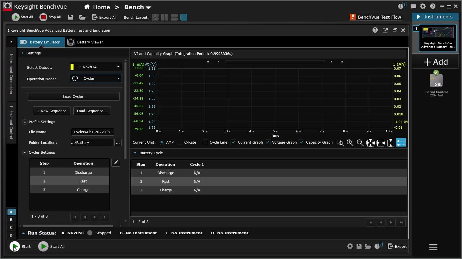Select the C-Rate current unit radio button
This screenshot has height=259, width=462.
[180, 142]
